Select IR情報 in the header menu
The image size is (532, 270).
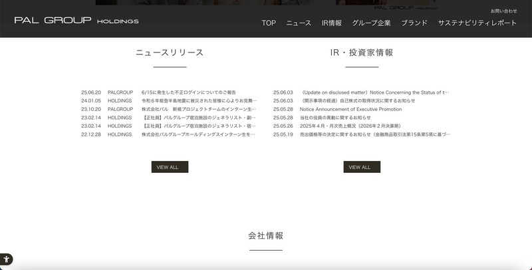331,23
